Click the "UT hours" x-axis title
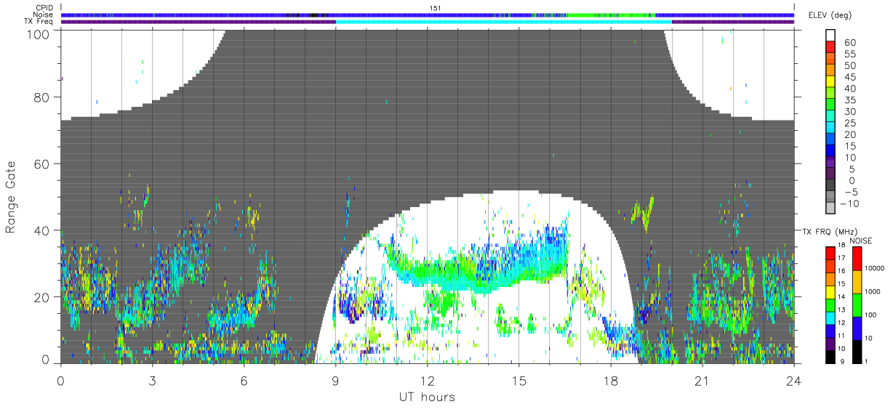The width and height of the screenshot is (893, 412). 427,397
